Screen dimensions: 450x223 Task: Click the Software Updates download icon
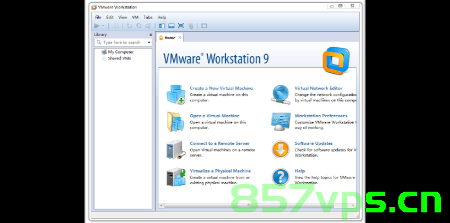[281, 149]
